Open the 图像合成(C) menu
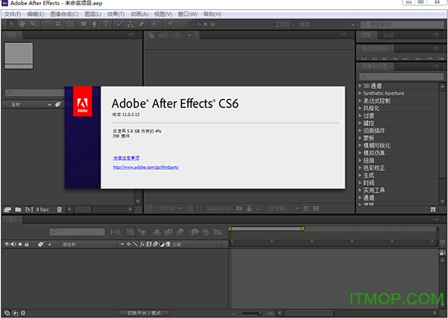The height and width of the screenshot is (318, 448). tap(64, 14)
